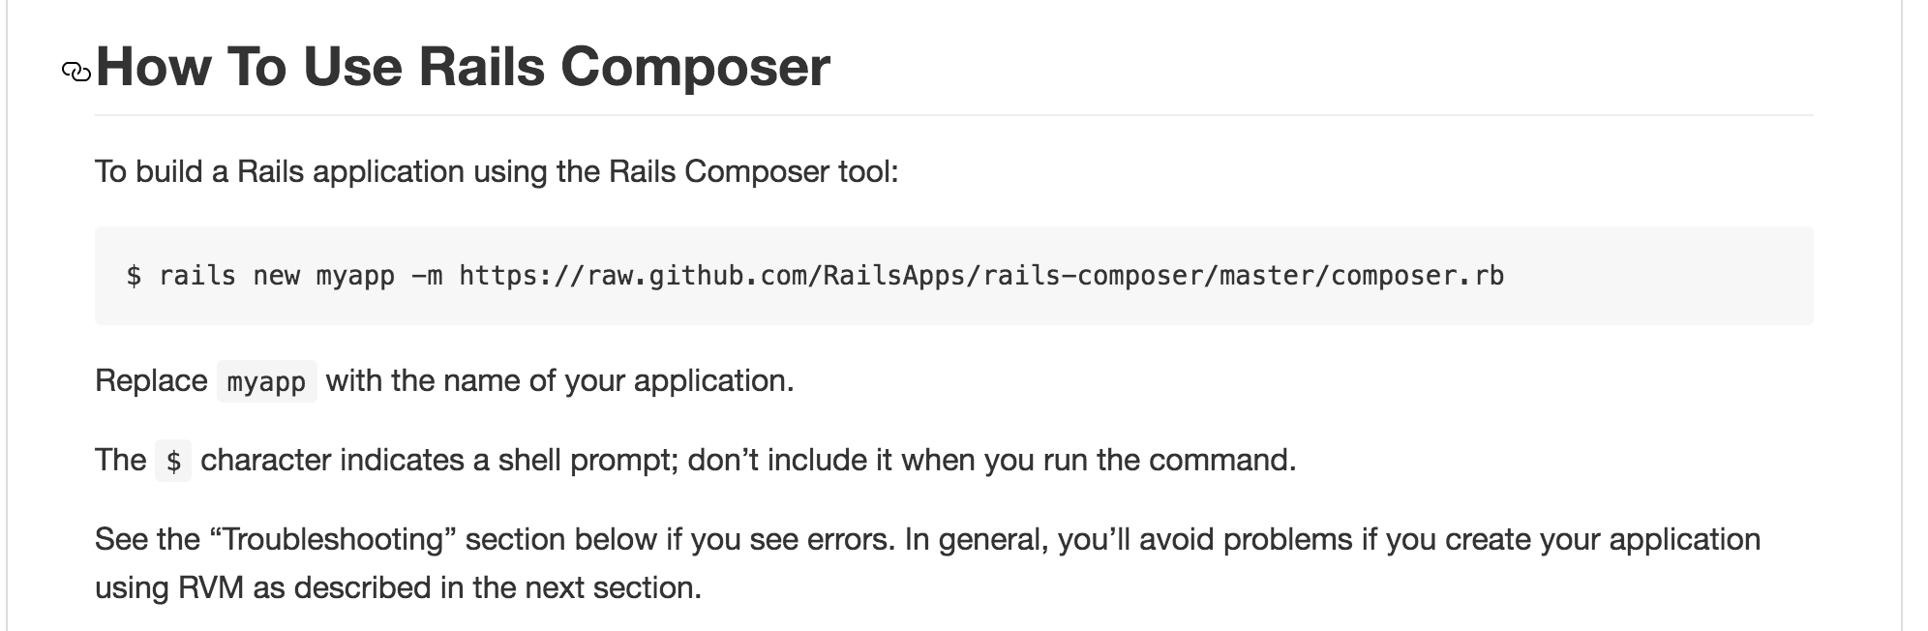Click "rails new" in the code block
The width and height of the screenshot is (1928, 631).
tap(228, 276)
